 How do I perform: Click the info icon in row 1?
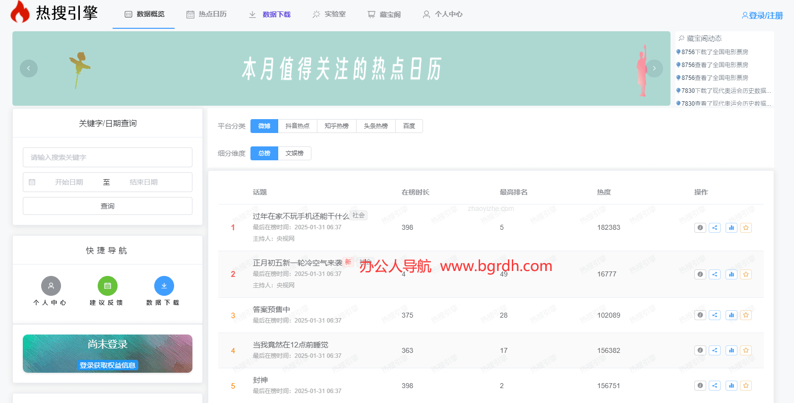tap(700, 228)
